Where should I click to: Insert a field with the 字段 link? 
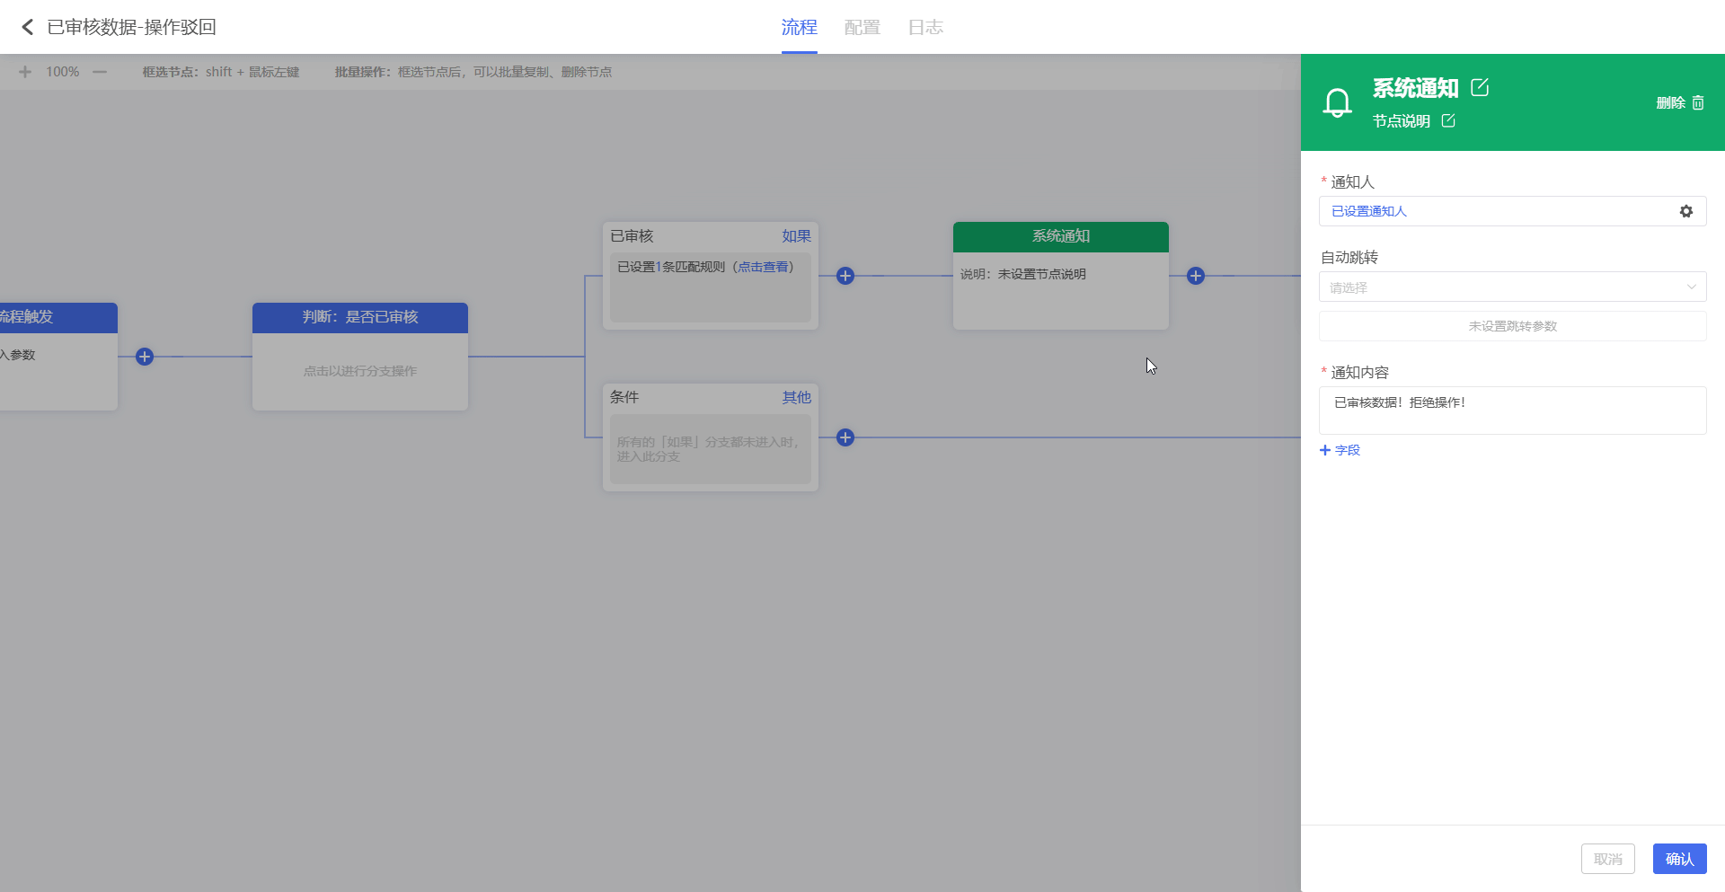[1340, 450]
